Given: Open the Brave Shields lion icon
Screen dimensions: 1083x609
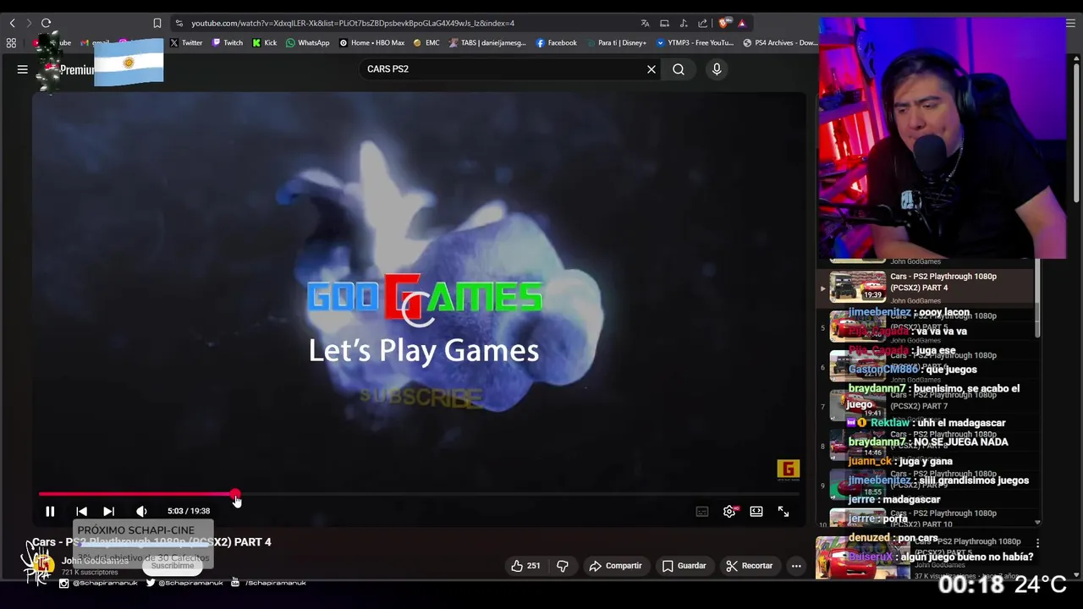Looking at the screenshot, I should pos(723,23).
